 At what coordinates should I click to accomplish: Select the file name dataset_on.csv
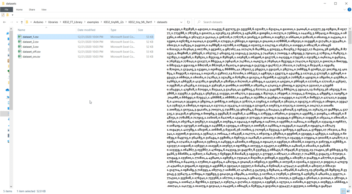tap(31, 57)
